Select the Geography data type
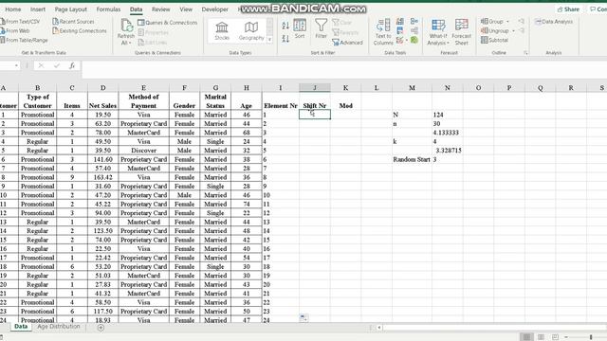 coord(251,30)
